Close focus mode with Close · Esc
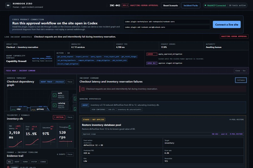The image size is (253, 168). click(x=240, y=71)
